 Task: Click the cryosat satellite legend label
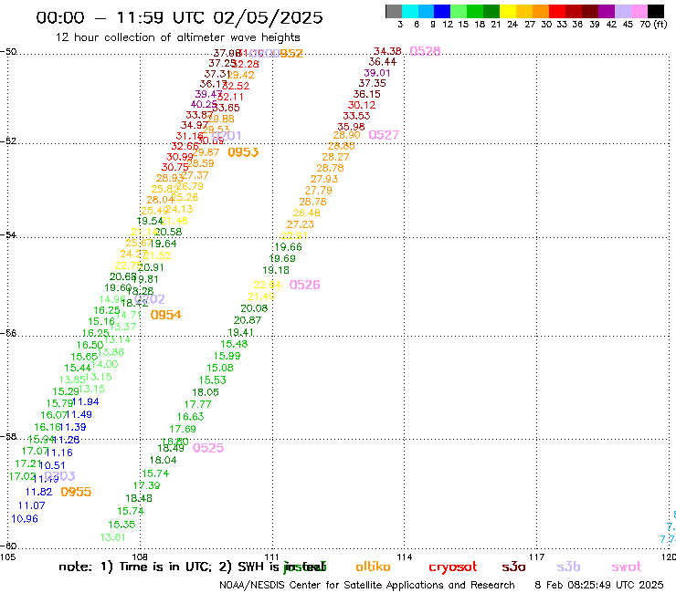[x=453, y=567]
